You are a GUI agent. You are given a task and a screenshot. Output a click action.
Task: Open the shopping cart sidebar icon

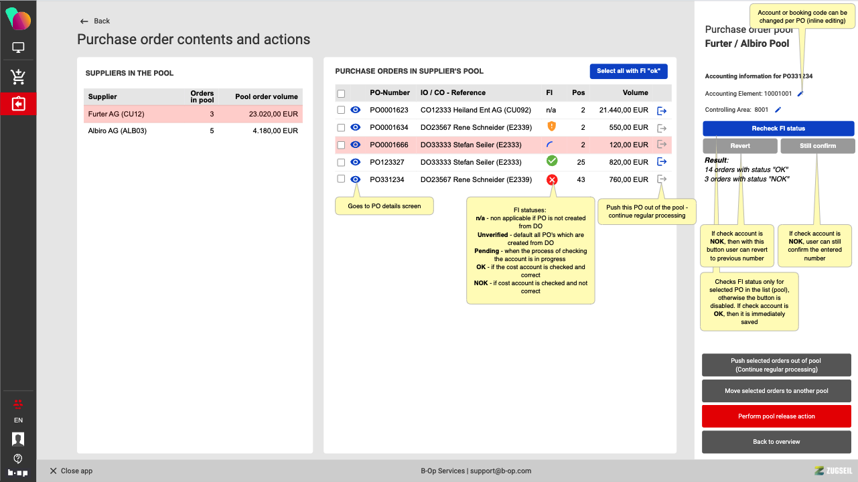point(18,77)
